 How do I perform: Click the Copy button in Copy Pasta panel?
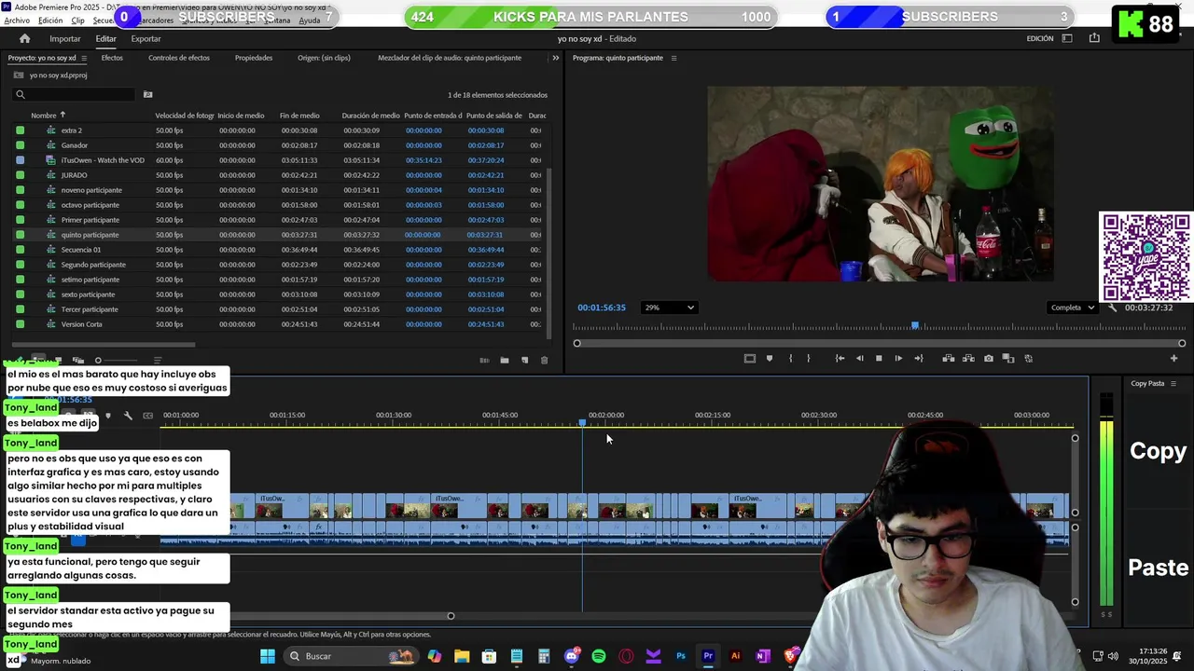click(x=1158, y=451)
